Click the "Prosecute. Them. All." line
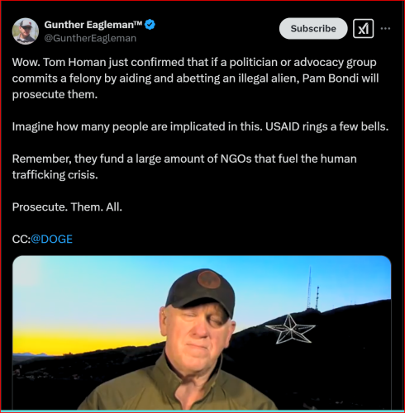The height and width of the screenshot is (413, 405). [x=67, y=206]
